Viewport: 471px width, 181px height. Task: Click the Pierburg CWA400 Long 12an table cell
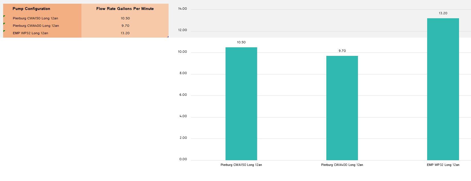coord(42,26)
